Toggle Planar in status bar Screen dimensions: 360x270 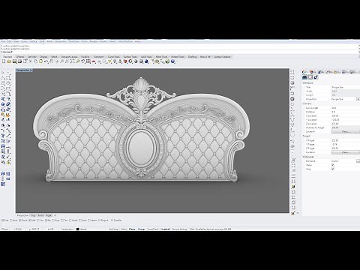pos(132,229)
